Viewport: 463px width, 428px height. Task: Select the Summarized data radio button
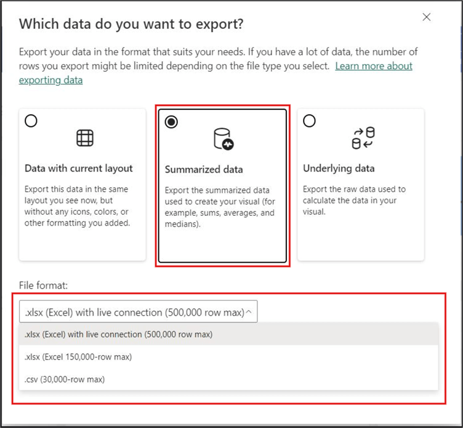172,122
